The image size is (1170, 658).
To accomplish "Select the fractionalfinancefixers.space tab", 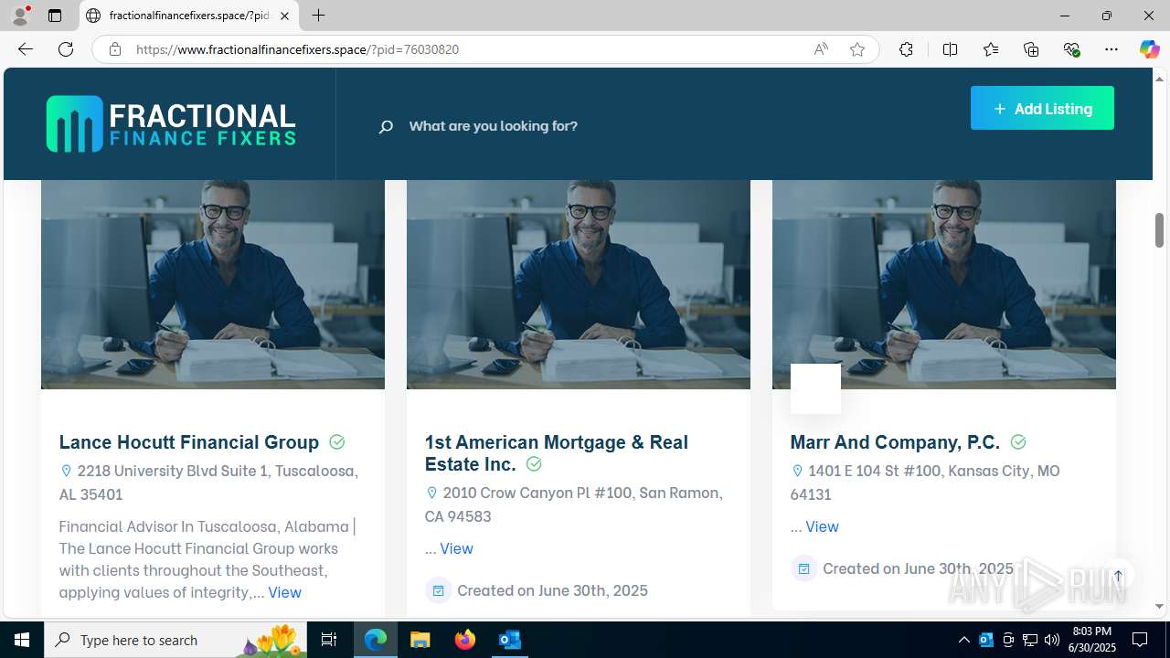I will coord(189,16).
